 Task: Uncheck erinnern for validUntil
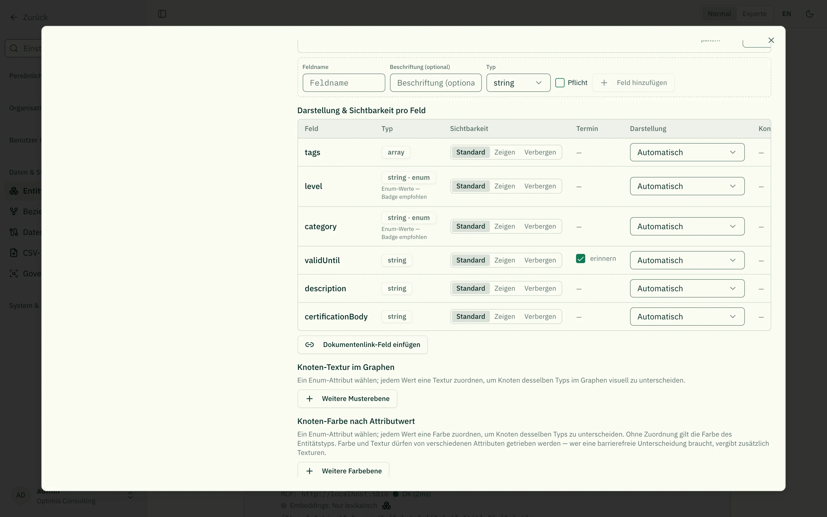click(580, 258)
